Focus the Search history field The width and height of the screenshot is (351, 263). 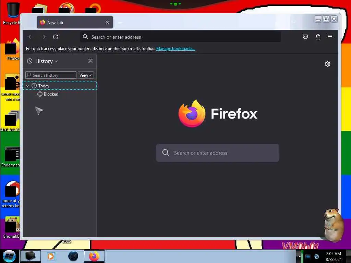[x=51, y=75]
